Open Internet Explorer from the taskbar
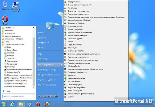 tap(12, 104)
